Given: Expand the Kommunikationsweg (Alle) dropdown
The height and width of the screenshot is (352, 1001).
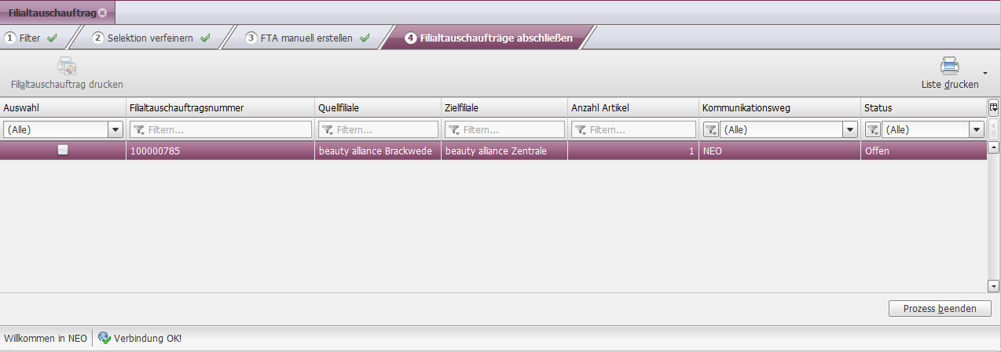Looking at the screenshot, I should click(x=849, y=130).
